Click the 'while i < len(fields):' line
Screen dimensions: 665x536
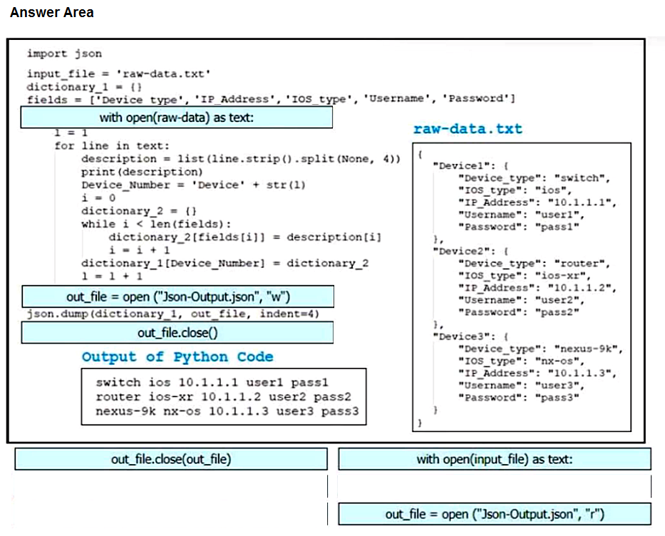[156, 225]
